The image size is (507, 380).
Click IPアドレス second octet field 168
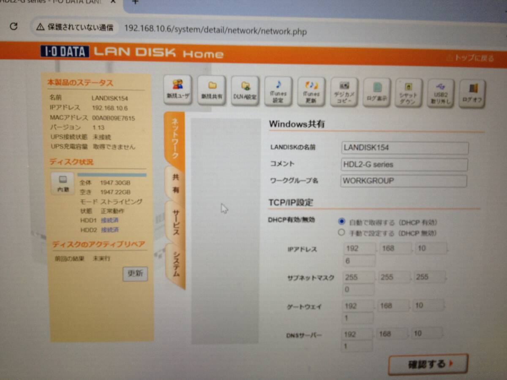click(x=395, y=248)
